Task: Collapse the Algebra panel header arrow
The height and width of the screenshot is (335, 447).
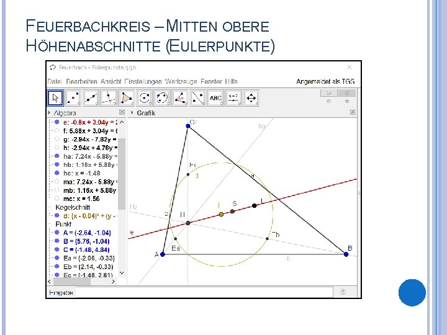Action: pyautogui.click(x=49, y=113)
